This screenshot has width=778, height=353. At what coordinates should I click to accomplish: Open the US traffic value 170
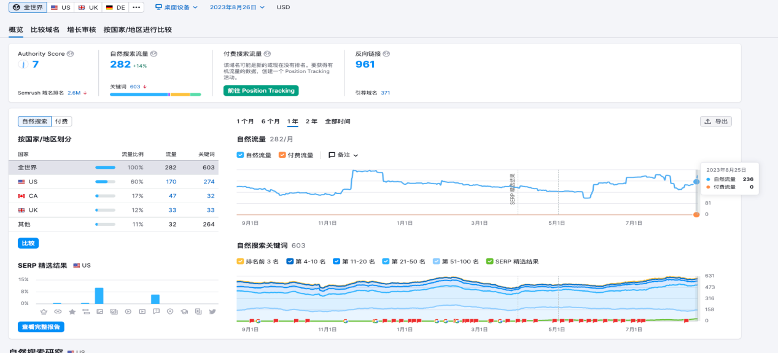click(171, 182)
